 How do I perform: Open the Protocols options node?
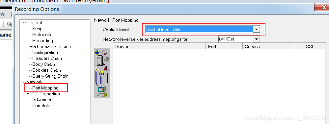(x=41, y=35)
